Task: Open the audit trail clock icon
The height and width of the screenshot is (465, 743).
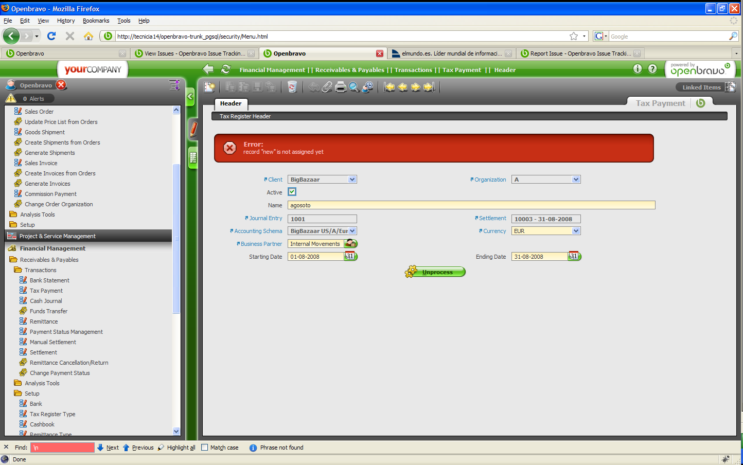Action: click(367, 87)
